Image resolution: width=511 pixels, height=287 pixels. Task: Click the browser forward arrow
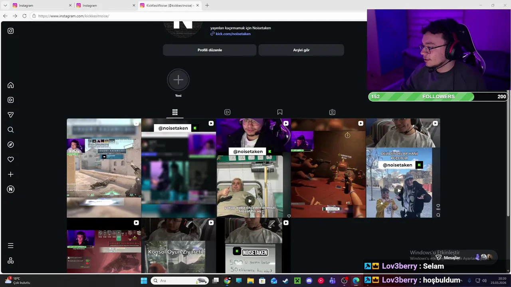click(15, 16)
